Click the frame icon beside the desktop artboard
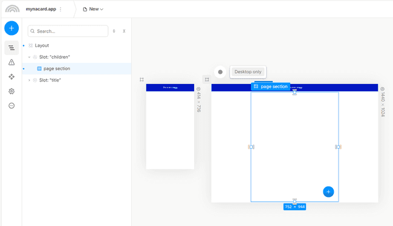The image size is (393, 226). click(x=207, y=79)
